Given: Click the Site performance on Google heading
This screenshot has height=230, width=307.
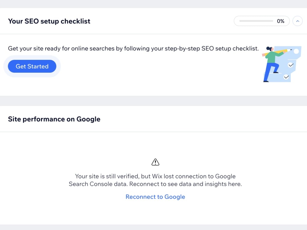Looking at the screenshot, I should click(54, 119).
